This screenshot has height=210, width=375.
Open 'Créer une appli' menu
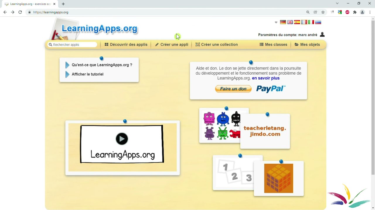pos(172,45)
